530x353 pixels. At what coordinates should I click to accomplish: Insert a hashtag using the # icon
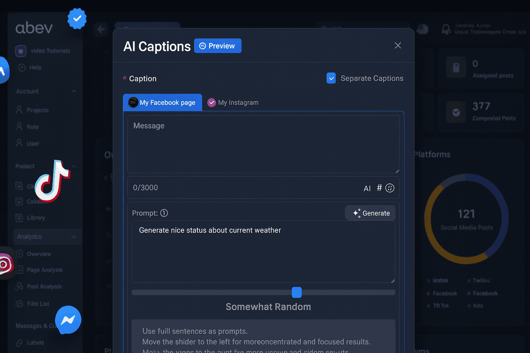[379, 188]
